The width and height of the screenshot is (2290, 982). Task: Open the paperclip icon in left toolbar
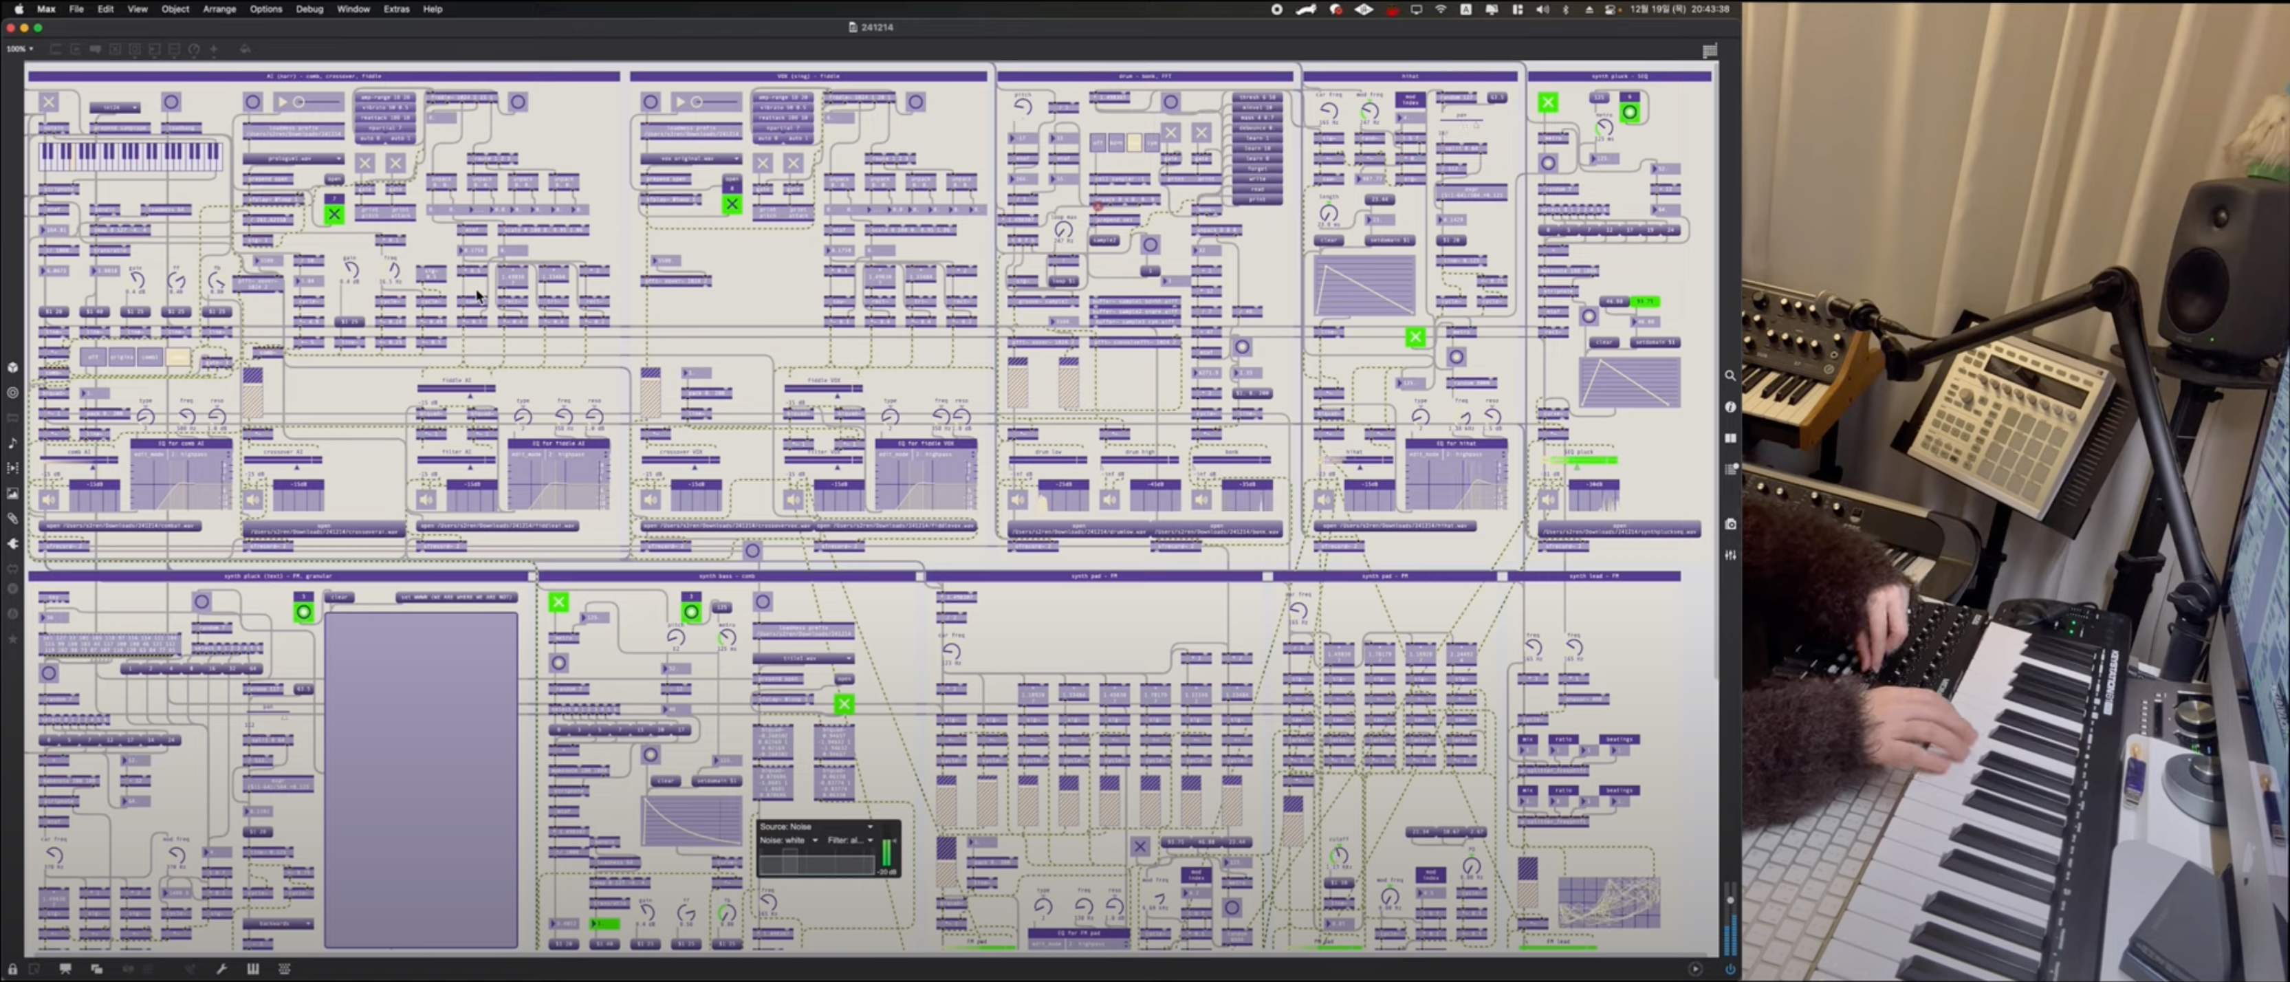point(12,518)
